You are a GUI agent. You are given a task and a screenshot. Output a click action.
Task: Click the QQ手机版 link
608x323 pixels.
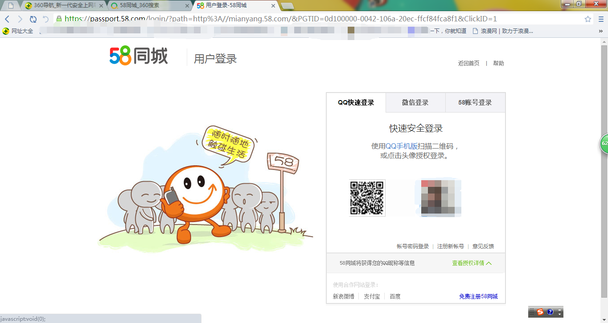click(x=402, y=146)
